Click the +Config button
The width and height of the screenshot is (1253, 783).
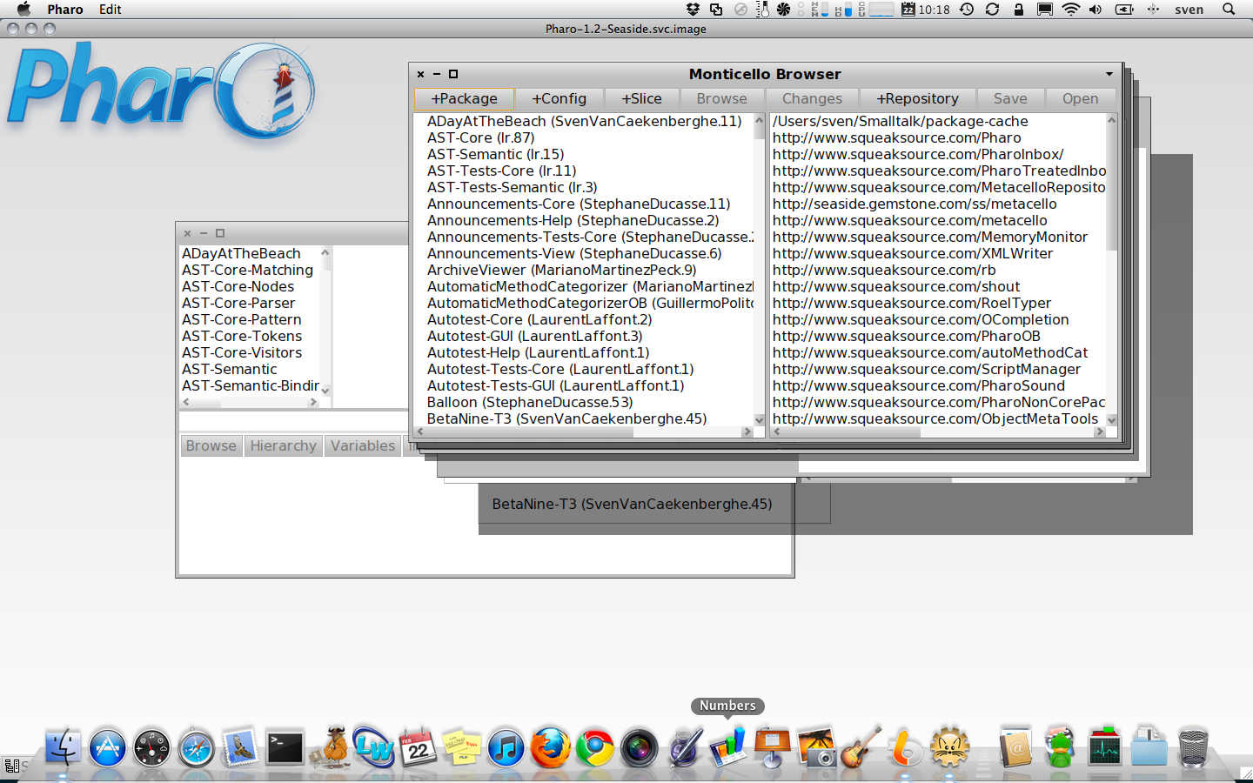[559, 99]
